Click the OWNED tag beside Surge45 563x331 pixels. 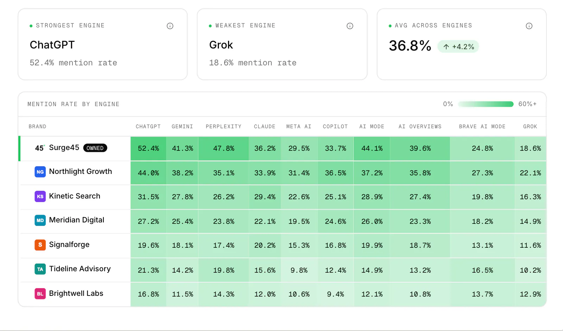[95, 148]
